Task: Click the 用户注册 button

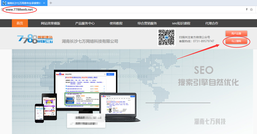Action: click(236, 33)
